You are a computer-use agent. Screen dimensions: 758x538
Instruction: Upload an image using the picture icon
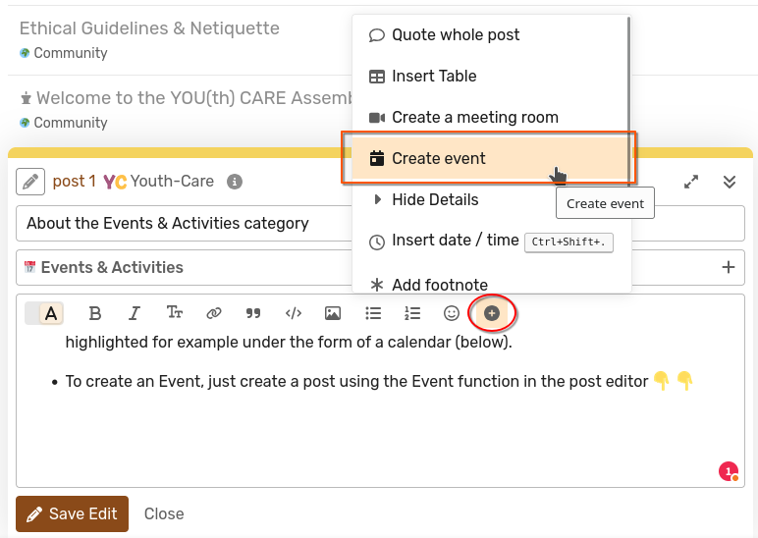point(333,313)
